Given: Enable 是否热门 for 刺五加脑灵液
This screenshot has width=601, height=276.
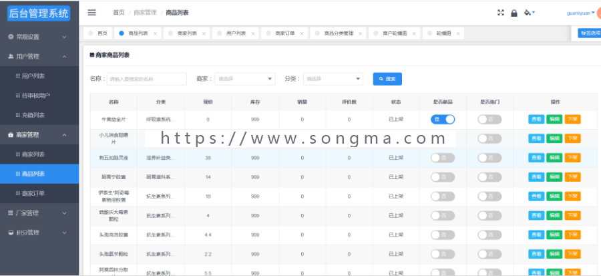Looking at the screenshot, I should pyautogui.click(x=489, y=158).
